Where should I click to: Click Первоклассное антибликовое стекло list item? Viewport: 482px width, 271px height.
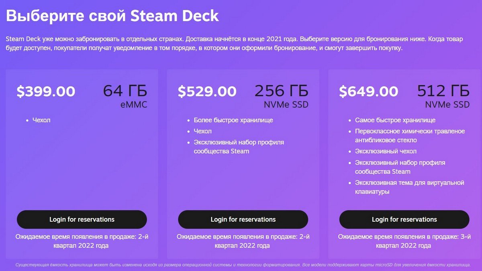coord(409,135)
